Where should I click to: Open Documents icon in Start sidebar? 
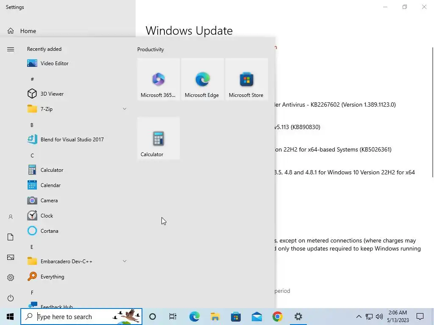click(x=11, y=237)
